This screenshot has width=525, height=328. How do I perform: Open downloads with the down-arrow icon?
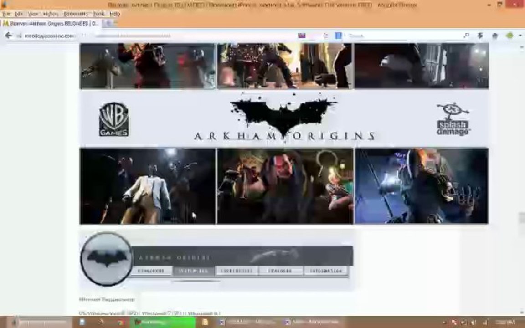click(480, 36)
